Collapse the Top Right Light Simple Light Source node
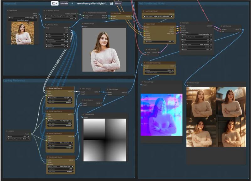 coord(47,111)
